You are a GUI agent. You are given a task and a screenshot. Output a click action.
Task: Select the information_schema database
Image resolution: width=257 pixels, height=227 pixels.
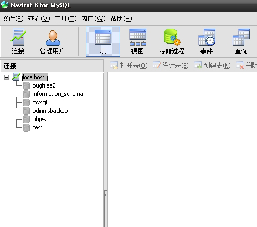58,94
